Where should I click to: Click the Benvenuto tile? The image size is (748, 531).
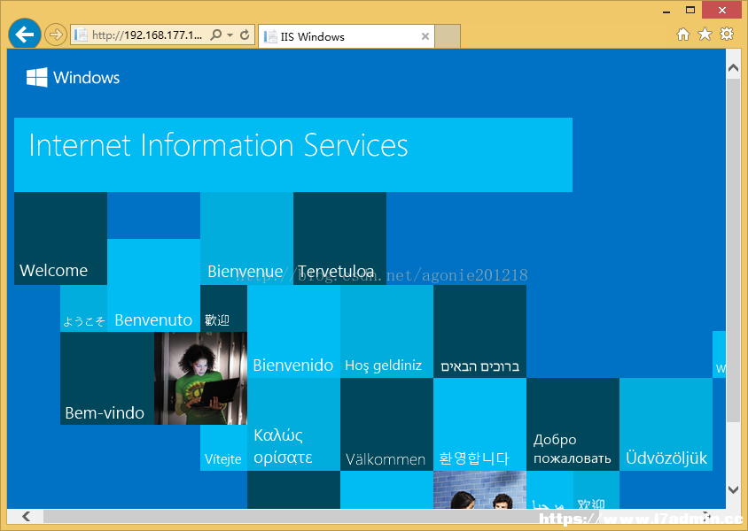click(153, 285)
